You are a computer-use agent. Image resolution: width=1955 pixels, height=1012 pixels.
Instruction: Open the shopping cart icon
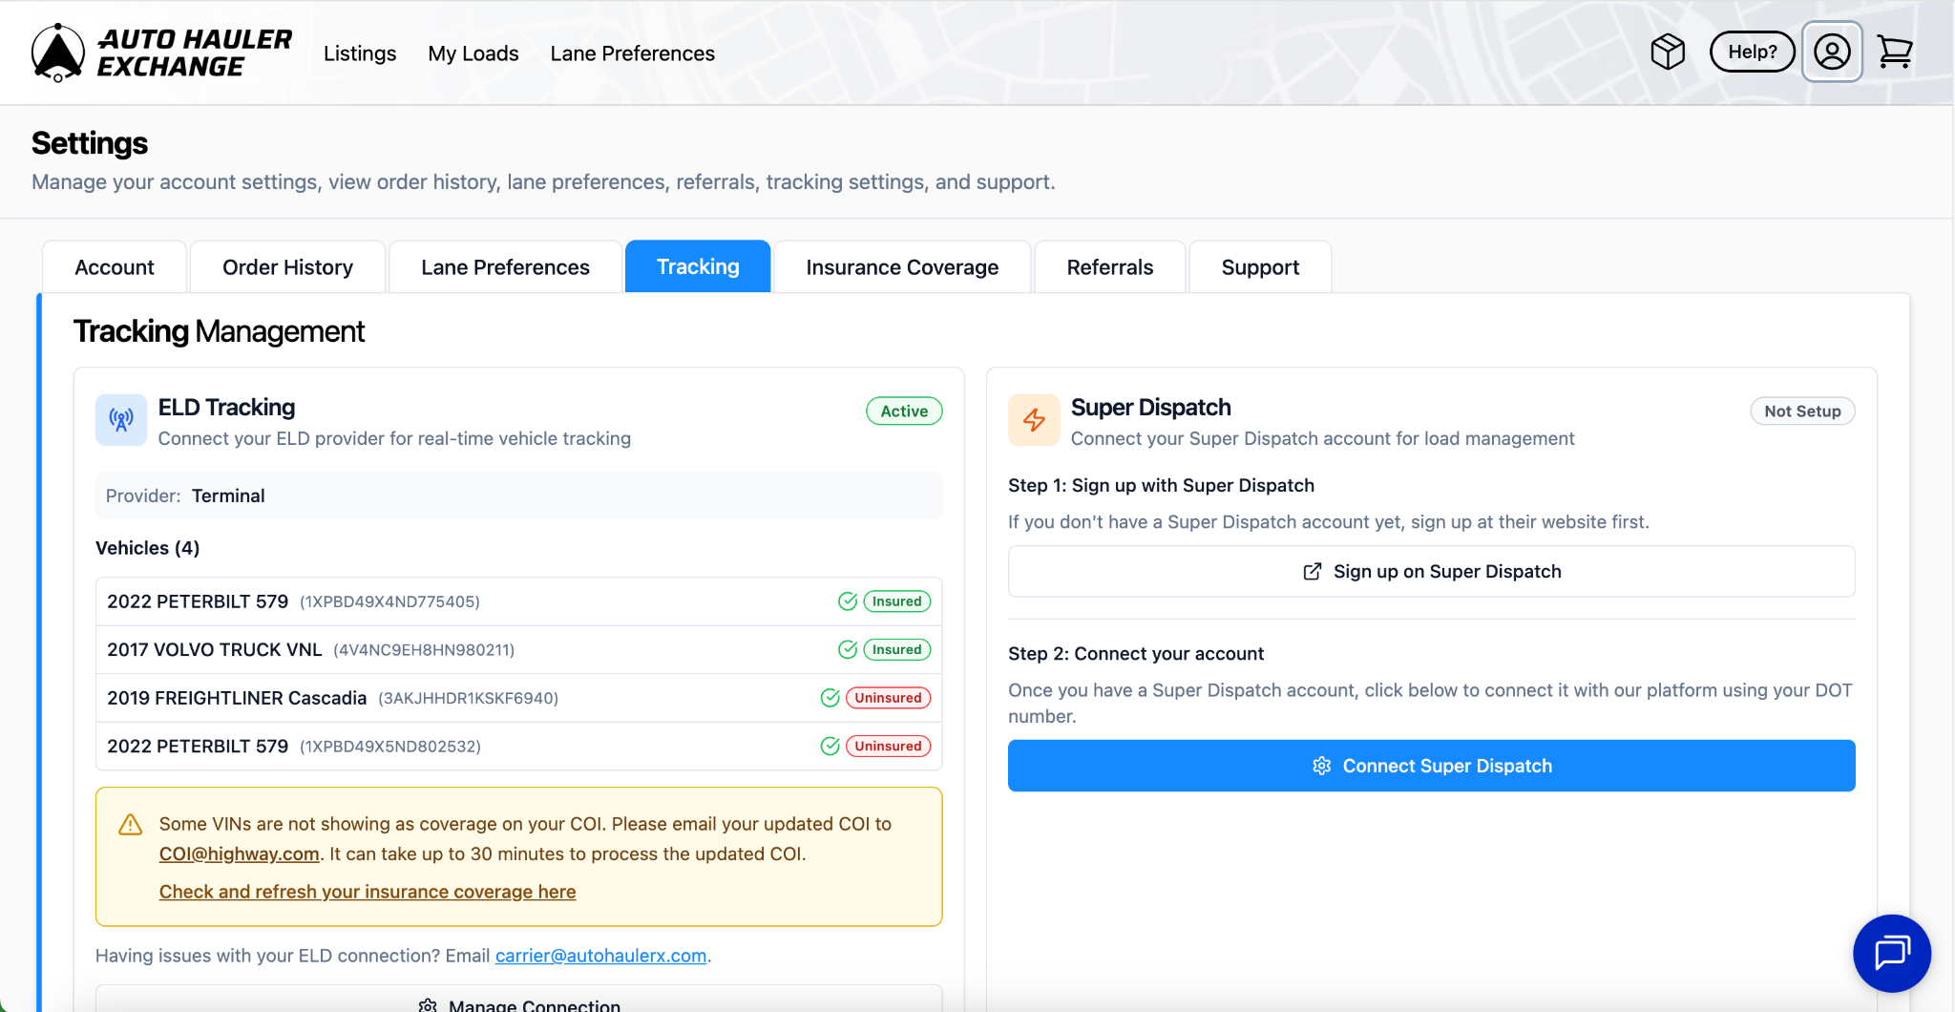coord(1894,52)
